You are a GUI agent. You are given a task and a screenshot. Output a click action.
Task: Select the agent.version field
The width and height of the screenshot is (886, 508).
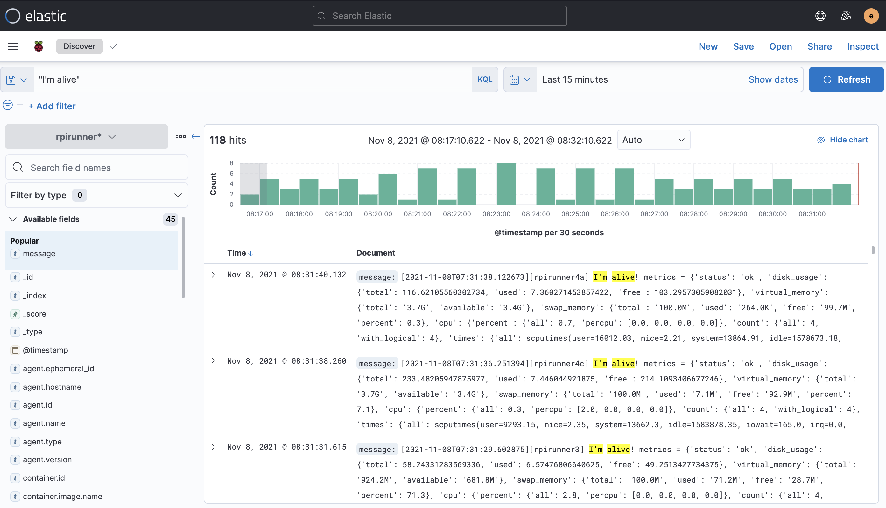[x=47, y=459]
